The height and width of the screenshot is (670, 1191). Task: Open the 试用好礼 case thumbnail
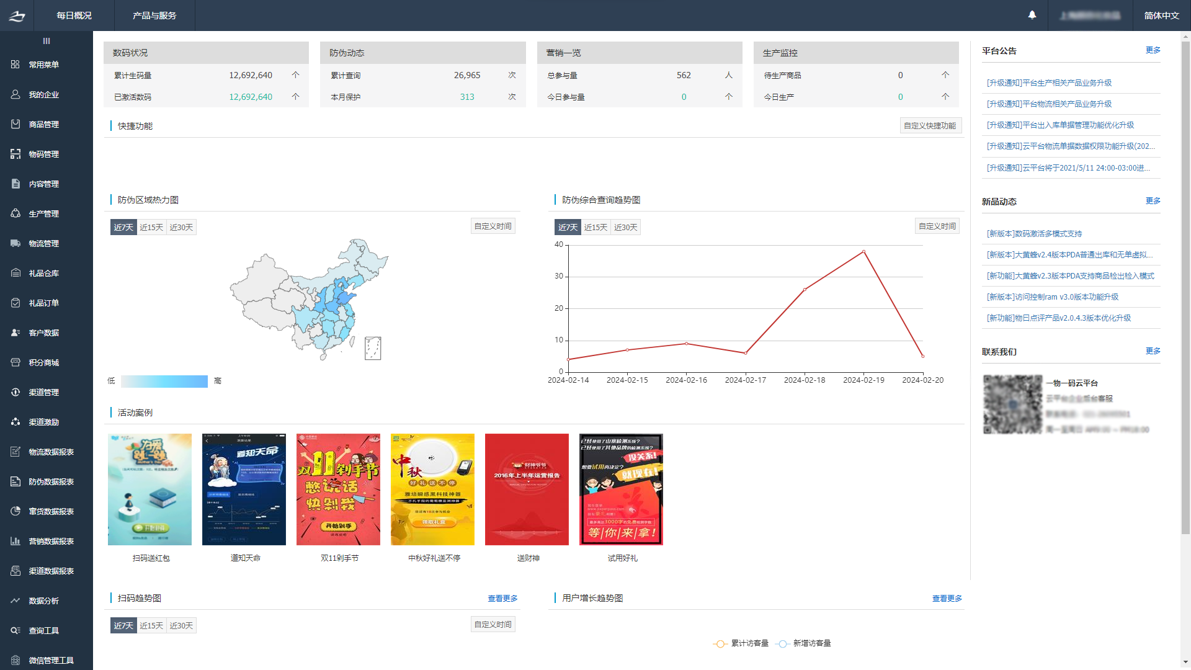(621, 489)
